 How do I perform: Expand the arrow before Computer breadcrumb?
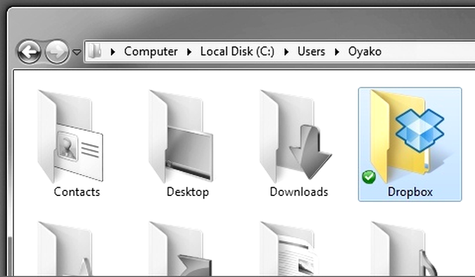coord(113,52)
